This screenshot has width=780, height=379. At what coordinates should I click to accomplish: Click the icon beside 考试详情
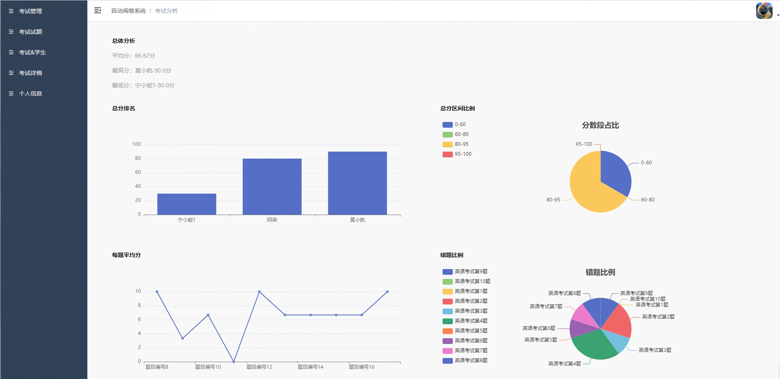click(x=11, y=73)
